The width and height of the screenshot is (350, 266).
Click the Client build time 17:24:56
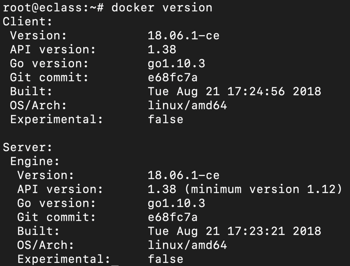click(x=256, y=91)
